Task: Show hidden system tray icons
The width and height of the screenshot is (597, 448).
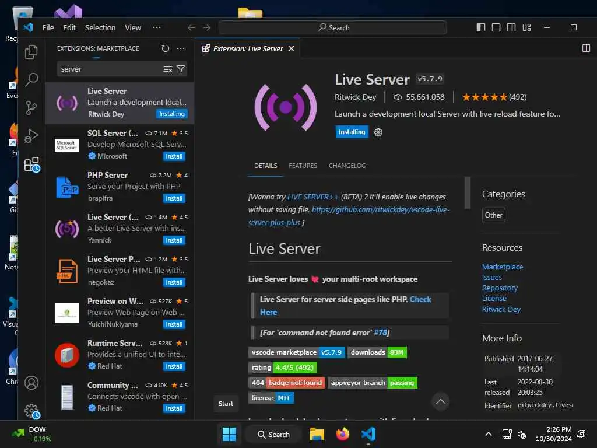Action: (x=489, y=434)
